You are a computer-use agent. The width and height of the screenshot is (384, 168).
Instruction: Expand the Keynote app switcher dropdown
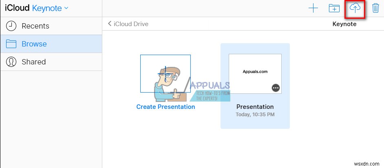pyautogui.click(x=50, y=8)
